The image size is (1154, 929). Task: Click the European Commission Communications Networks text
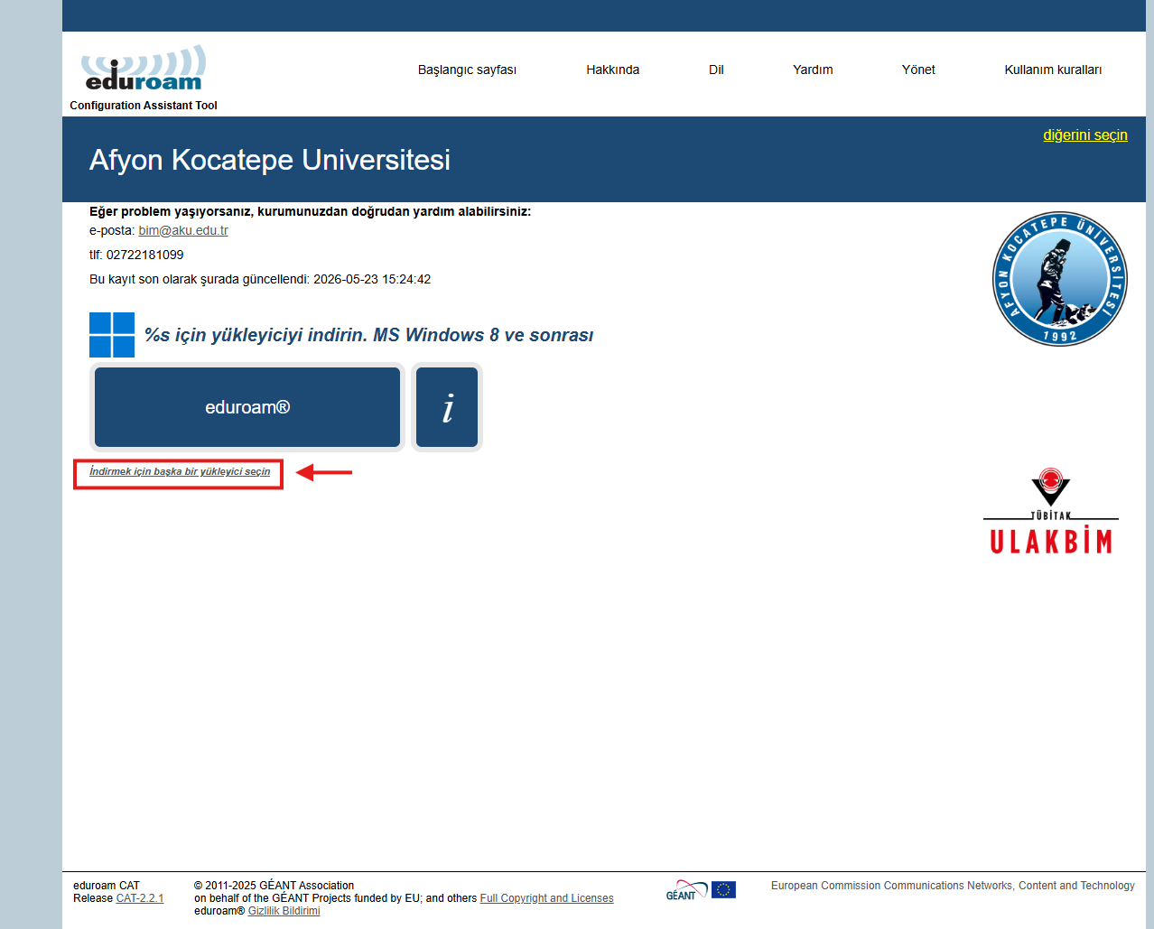pos(953,886)
